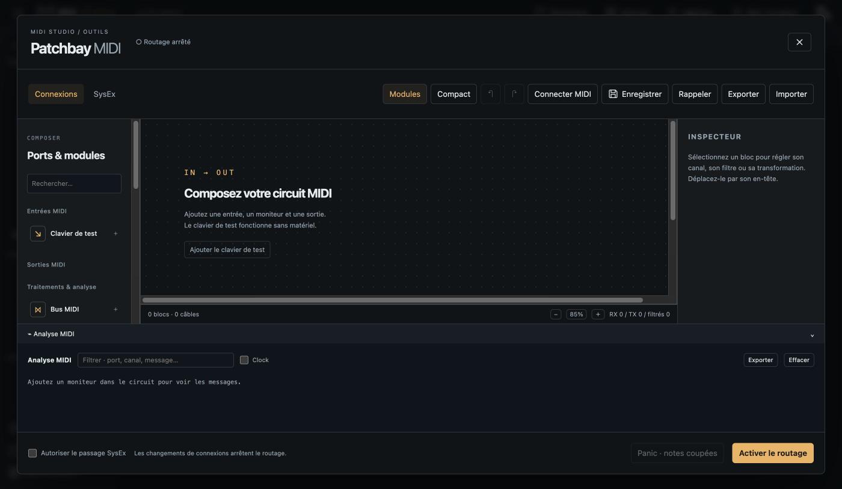The width and height of the screenshot is (842, 489).
Task: Click the Entrées MIDI section label
Action: click(x=47, y=211)
